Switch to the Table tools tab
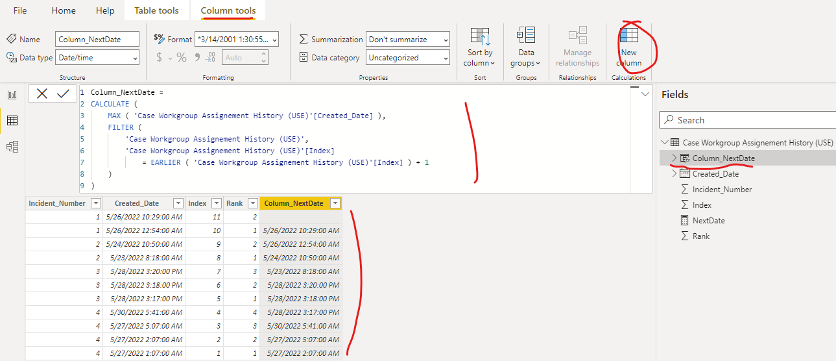836x361 pixels. click(156, 10)
